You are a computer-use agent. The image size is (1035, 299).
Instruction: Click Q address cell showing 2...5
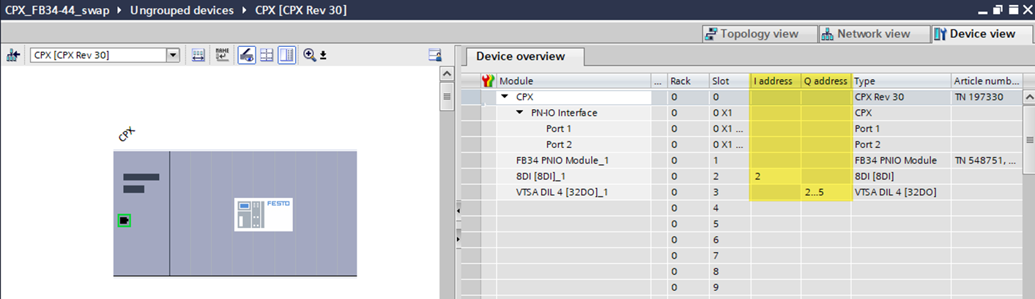click(x=826, y=192)
